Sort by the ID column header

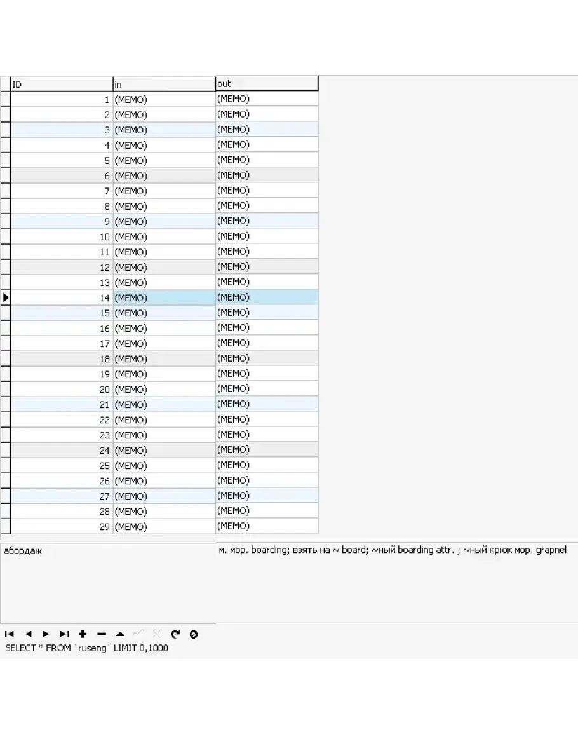point(62,84)
